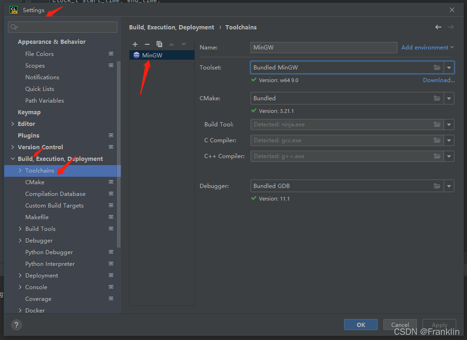The width and height of the screenshot is (467, 340).
Task: Open Appearance & Behavior settings
Action: (51, 42)
